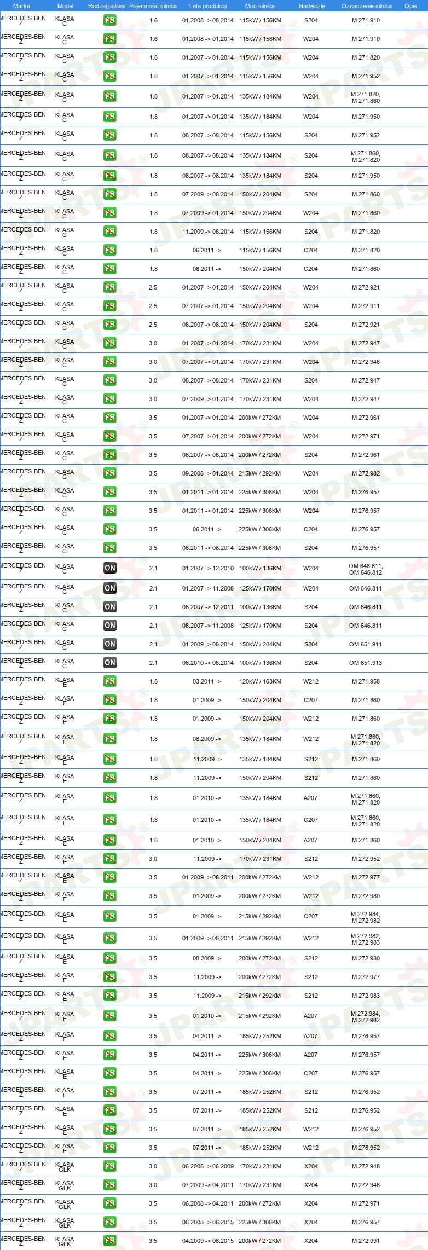Click petrol icon in X204 M 276.957 row
The width and height of the screenshot is (428, 1250).
pyautogui.click(x=109, y=1223)
